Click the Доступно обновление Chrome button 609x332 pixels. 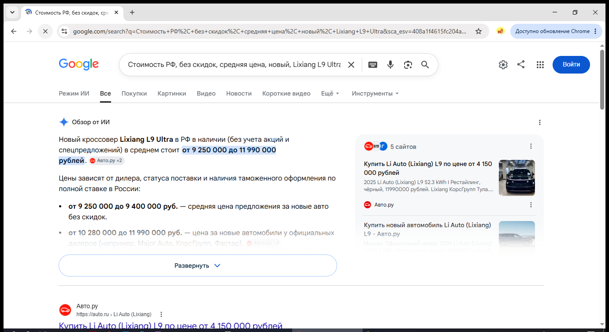point(552,31)
